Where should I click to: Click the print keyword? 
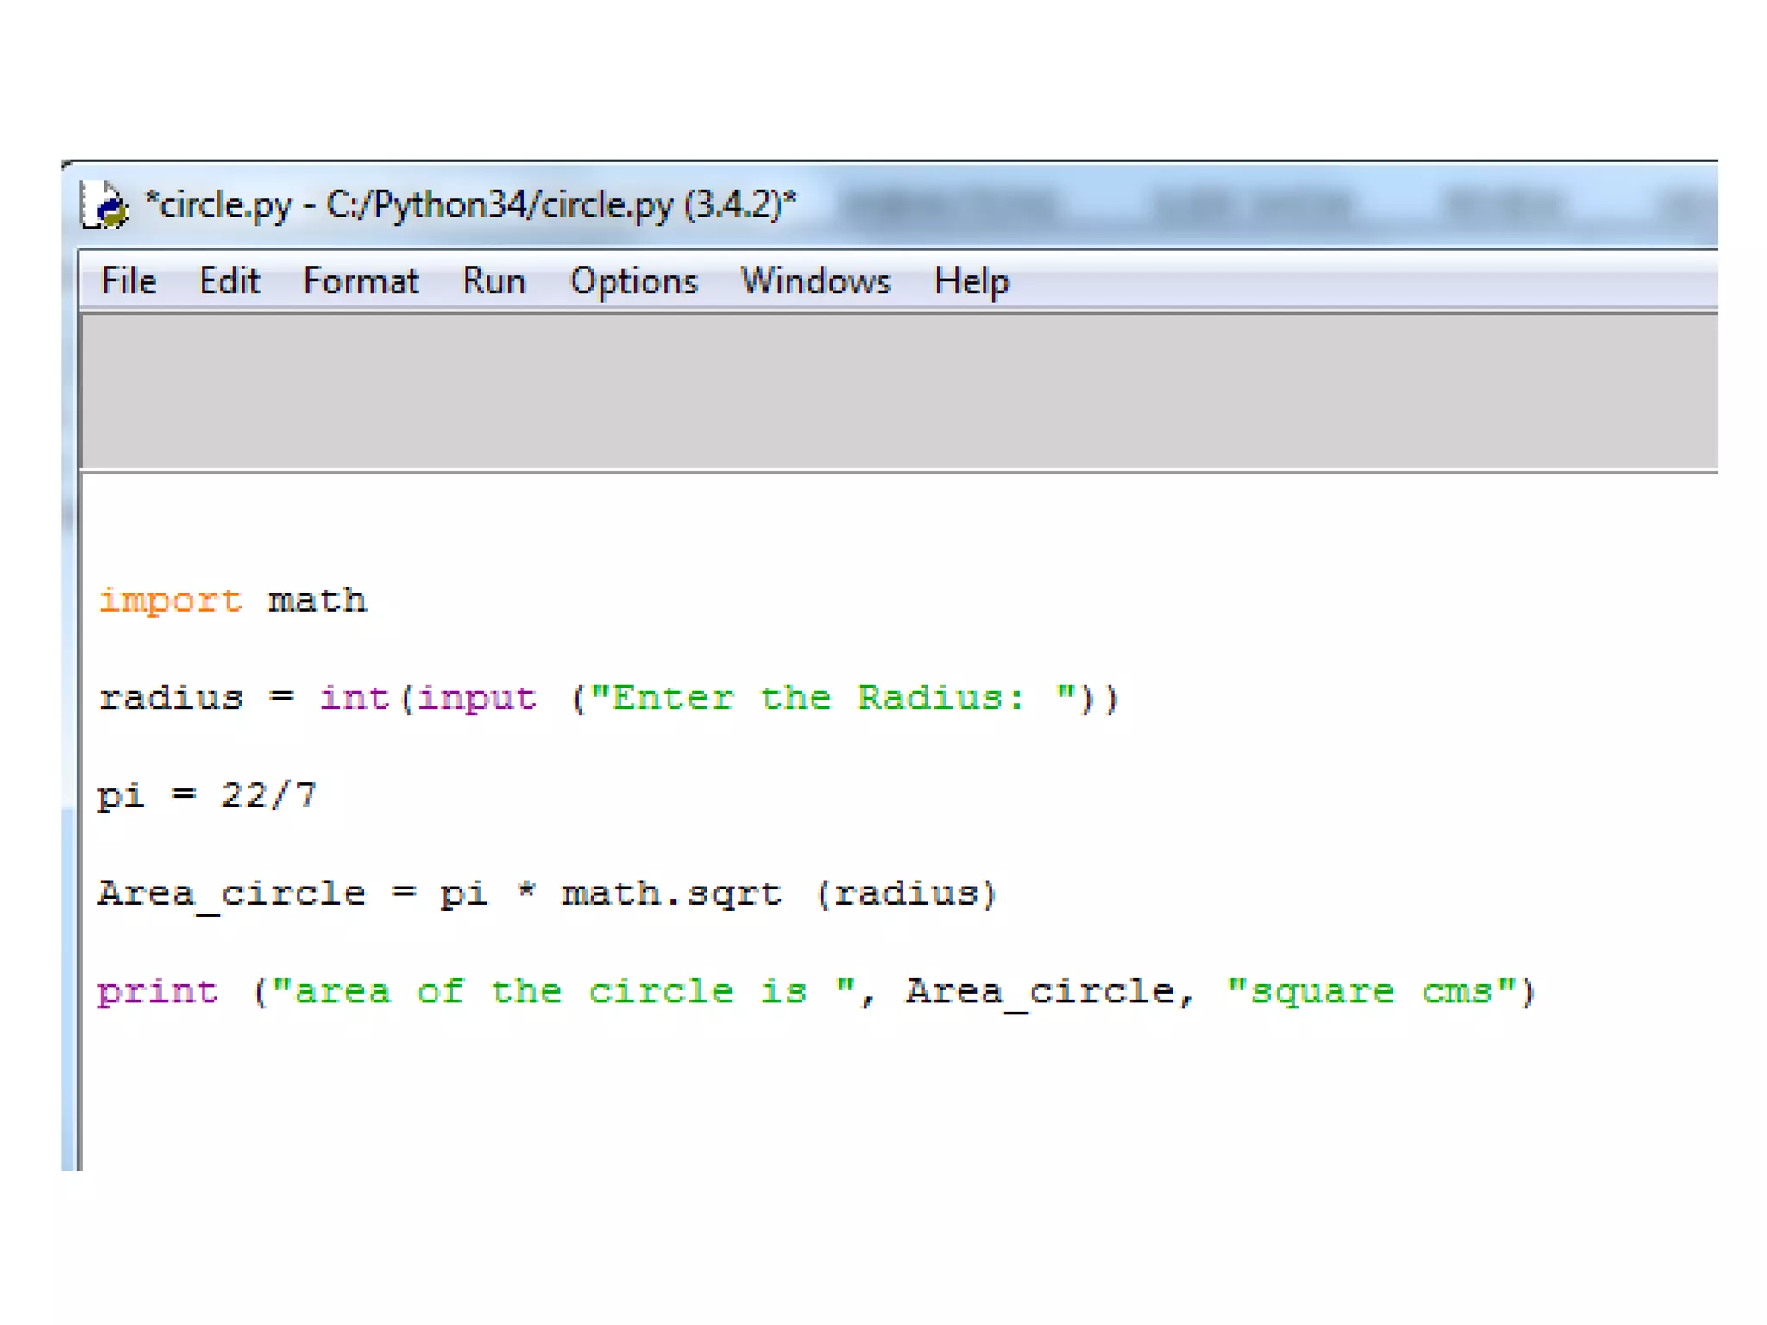click(x=157, y=992)
